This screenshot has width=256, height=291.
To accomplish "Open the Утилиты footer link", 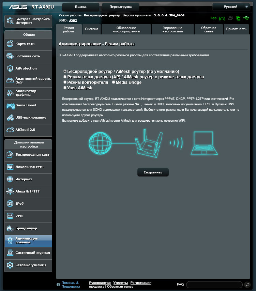I will (x=120, y=282).
